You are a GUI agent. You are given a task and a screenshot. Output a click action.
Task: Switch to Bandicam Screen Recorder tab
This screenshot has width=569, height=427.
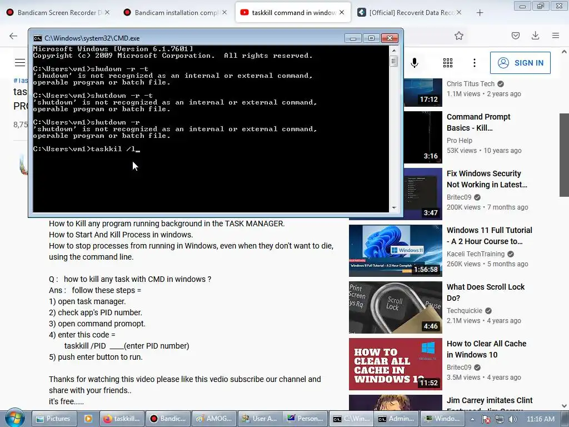(58, 12)
